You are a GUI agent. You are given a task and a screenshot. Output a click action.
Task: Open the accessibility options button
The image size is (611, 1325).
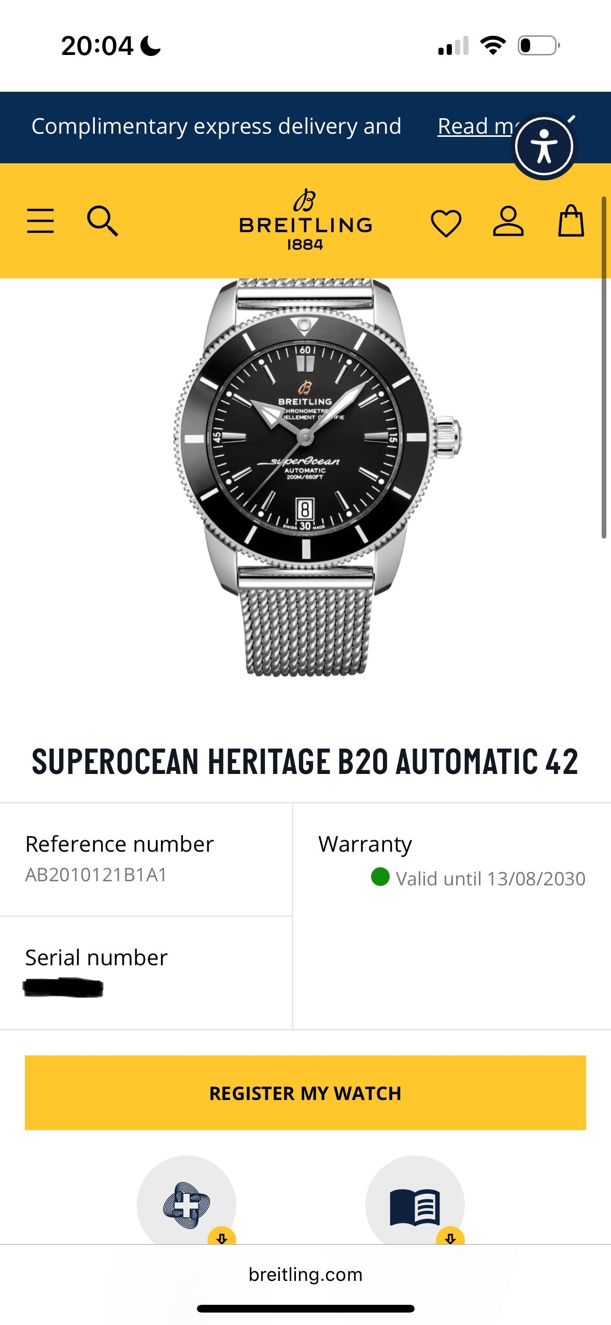[544, 146]
